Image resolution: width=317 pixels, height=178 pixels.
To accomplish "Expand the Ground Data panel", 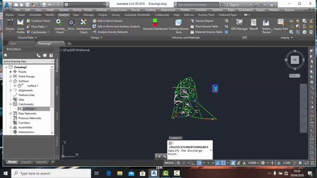I will click(x=27, y=38).
